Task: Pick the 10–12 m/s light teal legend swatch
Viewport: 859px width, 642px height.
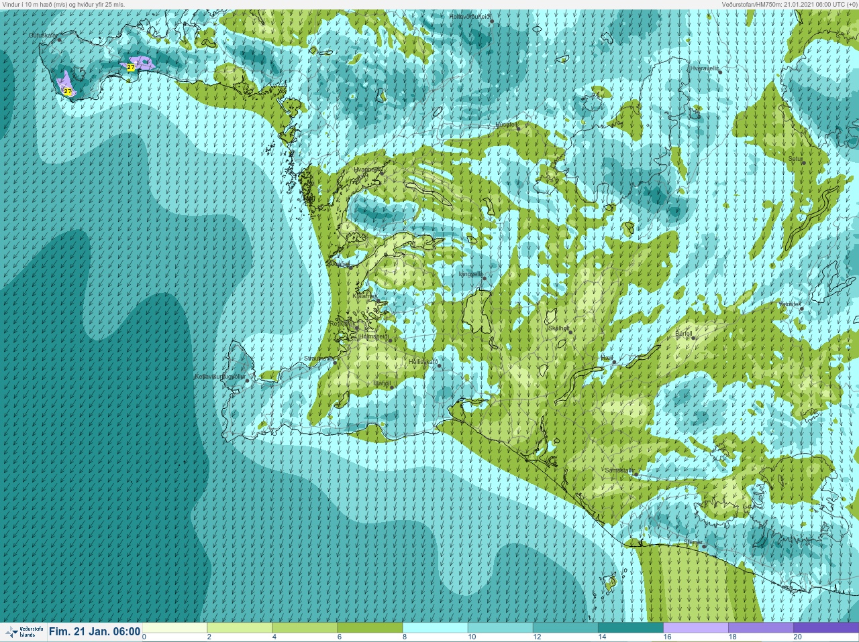Action: click(500, 628)
